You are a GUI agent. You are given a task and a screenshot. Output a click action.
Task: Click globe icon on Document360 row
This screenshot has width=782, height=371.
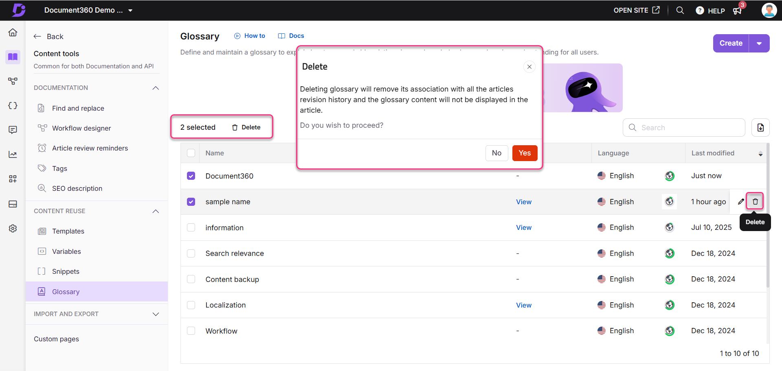tap(670, 176)
